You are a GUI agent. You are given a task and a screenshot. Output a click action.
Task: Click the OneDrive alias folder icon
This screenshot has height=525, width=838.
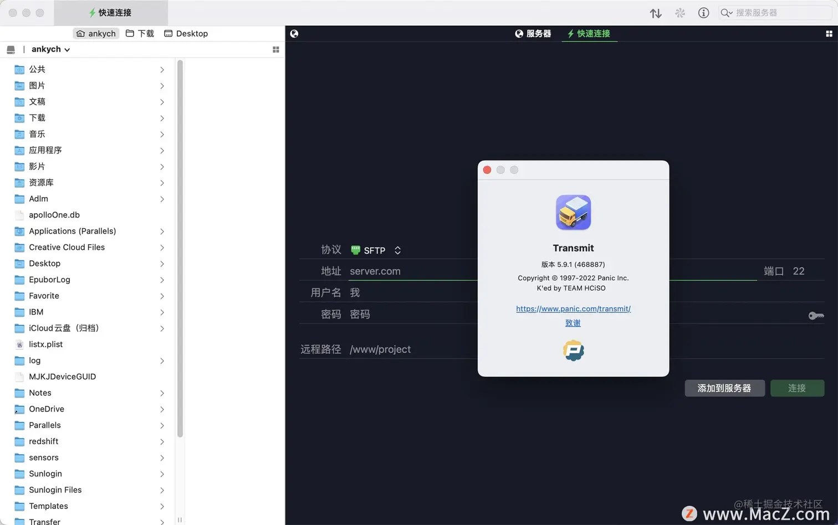click(x=19, y=409)
